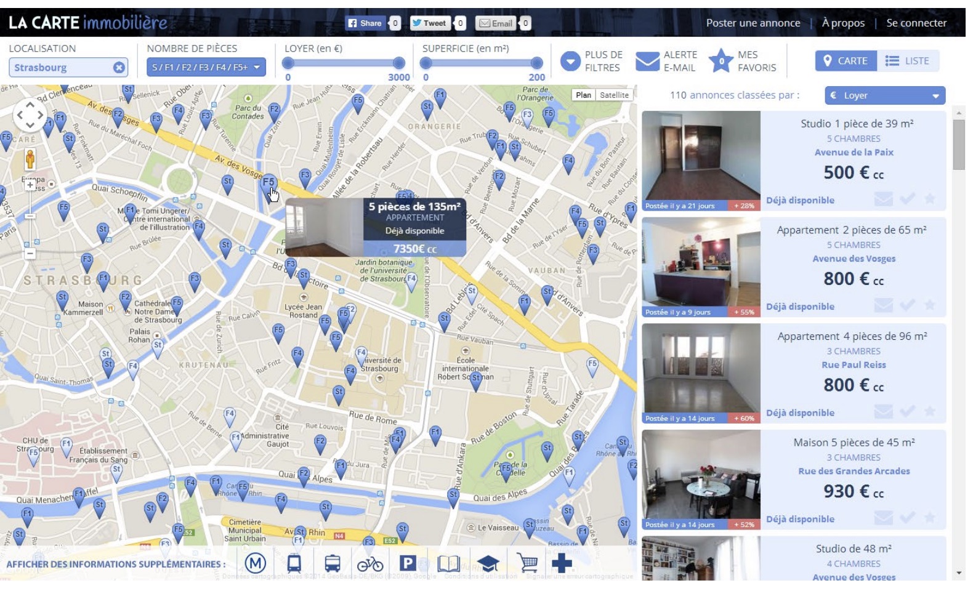Favorite the Avenue de la Paix studio
Image resolution: width=973 pixels, height=591 pixels.
(930, 199)
